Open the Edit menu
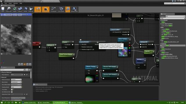This screenshot has width=186, height=104. tap(6, 3)
